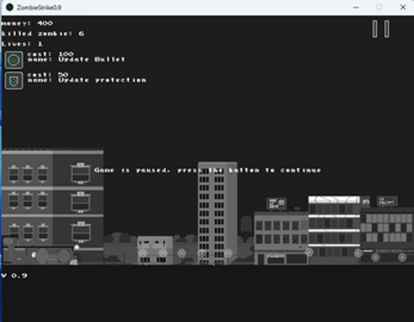Click the pause button icon
The height and width of the screenshot is (322, 414).
pyautogui.click(x=380, y=29)
